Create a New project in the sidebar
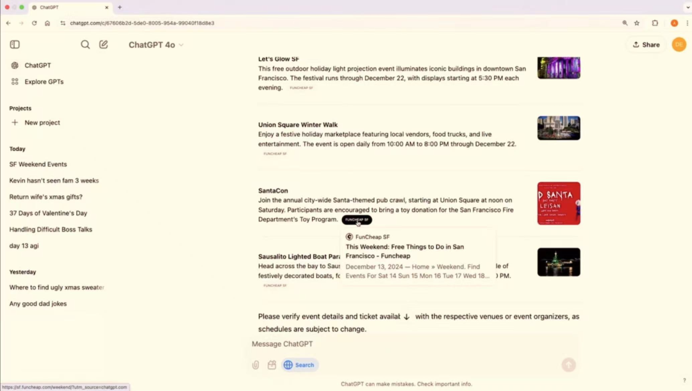Viewport: 692px width, 391px height. [42, 122]
